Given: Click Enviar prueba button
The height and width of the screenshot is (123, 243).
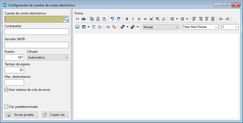Looking at the screenshot, I should (x=21, y=115).
